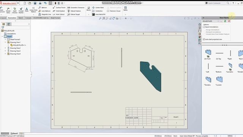Image resolution: width=243 pixels, height=137 pixels.
Task: Switch to the Sheet Format tab
Action: click(55, 18)
